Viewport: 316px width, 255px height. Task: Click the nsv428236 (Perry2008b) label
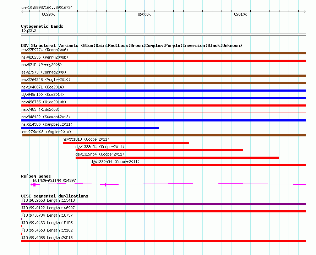coord(45,57)
